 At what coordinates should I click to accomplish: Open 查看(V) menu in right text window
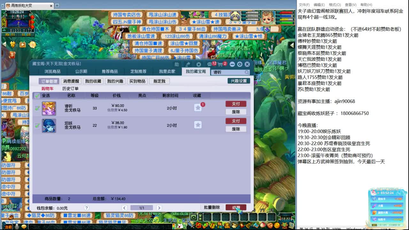coord(351,5)
